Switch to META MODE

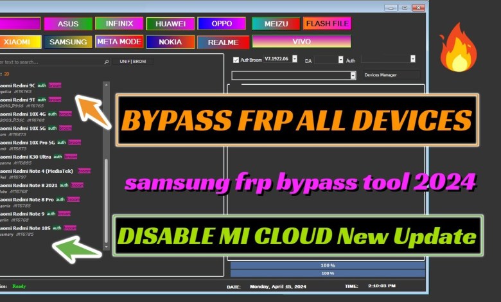coord(119,42)
